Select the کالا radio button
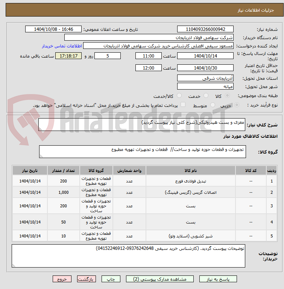This screenshot has width=284, height=289. coord(228,96)
